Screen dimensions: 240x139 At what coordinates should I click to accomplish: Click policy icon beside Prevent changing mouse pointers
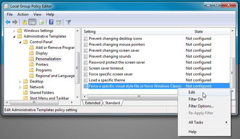[85, 44]
